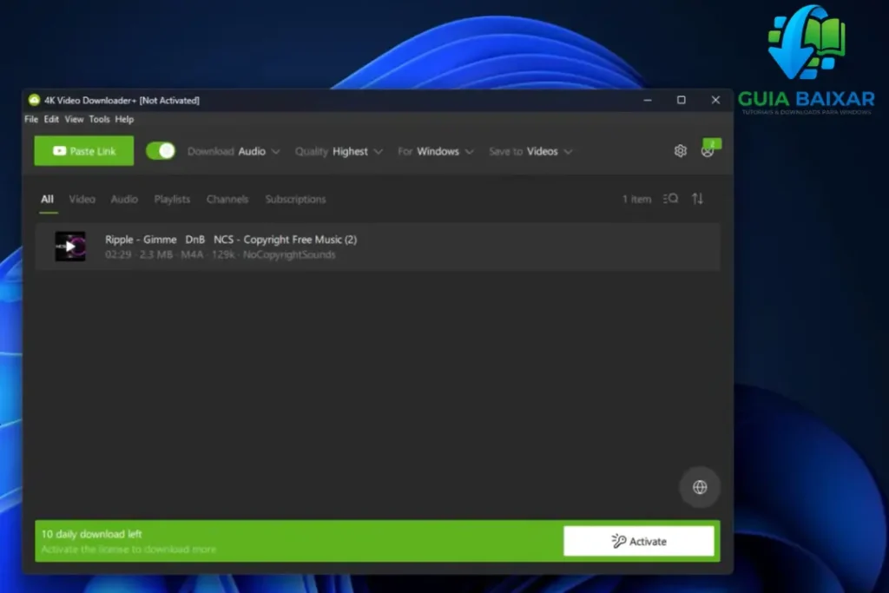This screenshot has height=593, width=889.
Task: Play the Ripple - Gimme thumbnail
Action: [70, 246]
